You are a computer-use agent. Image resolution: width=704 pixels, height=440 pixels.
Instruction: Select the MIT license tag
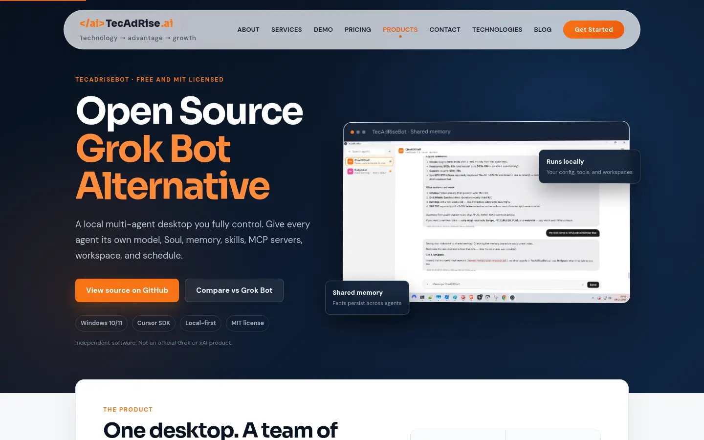[247, 323]
